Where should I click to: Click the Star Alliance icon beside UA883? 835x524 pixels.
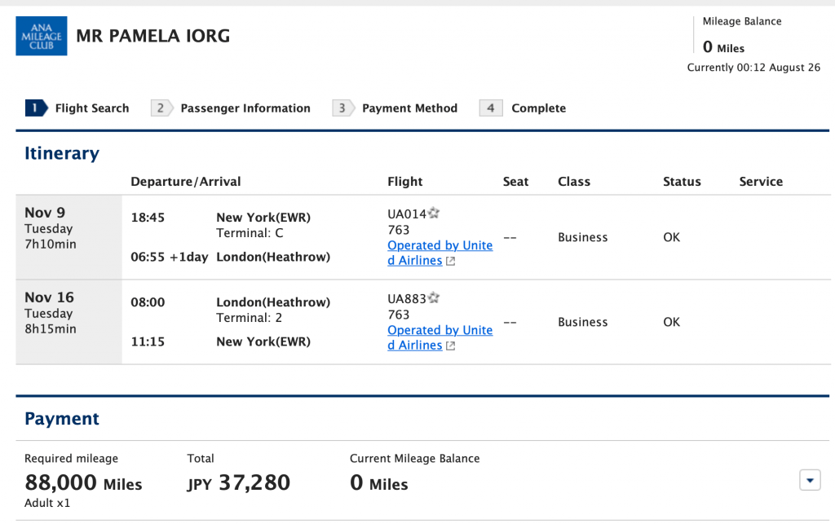point(433,297)
